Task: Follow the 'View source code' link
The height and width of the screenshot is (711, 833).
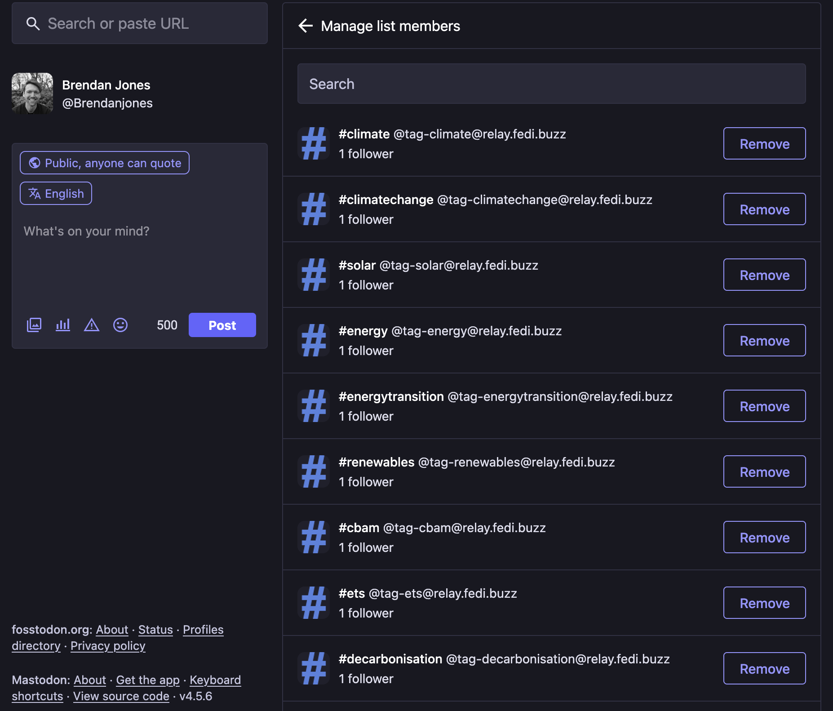Action: (x=121, y=696)
